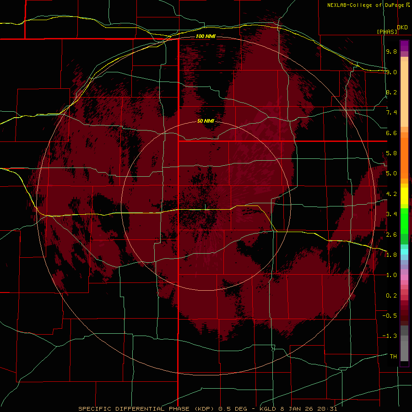Click the orange band of the color bar
The image size is (412, 412).
(404, 157)
